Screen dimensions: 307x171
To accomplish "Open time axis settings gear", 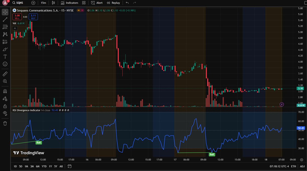I will coord(302,160).
